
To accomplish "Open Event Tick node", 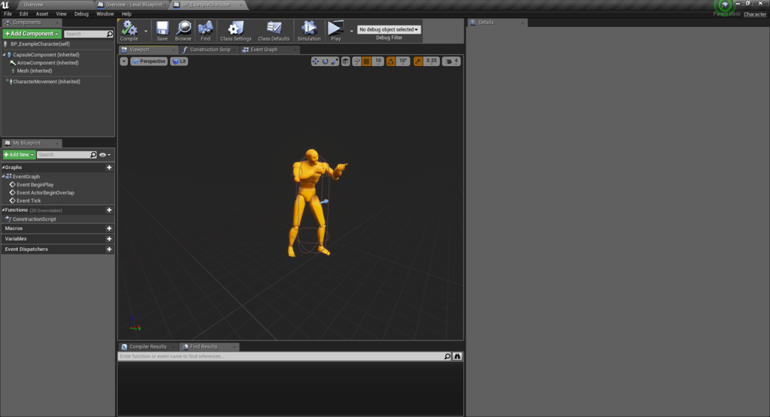I will tap(29, 201).
